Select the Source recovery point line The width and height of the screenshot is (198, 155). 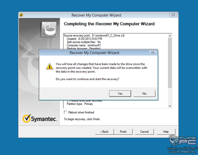(x=94, y=36)
